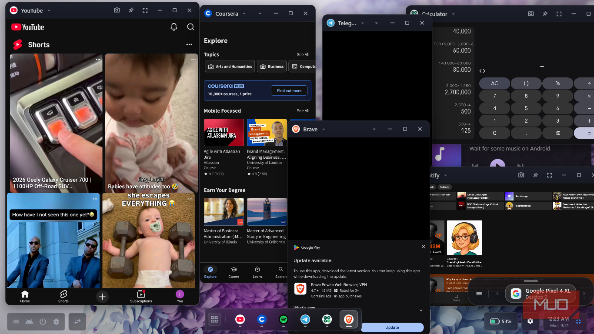Open Coursera from the taskbar
Screen dimensions: 594x334
pyautogui.click(x=262, y=320)
